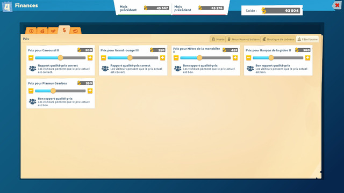Viewport: 344px width, 193px height.
Task: Click the visitors icon under Rançon de la gloire
Action: 250,69
